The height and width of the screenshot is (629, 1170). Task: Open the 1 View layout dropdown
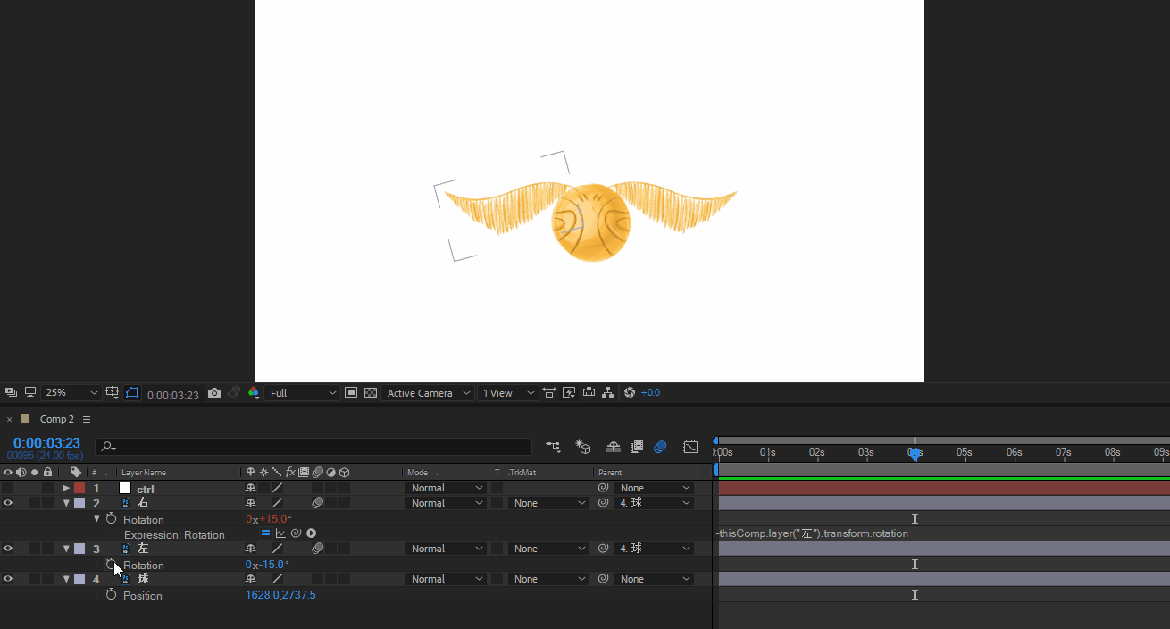coord(508,393)
